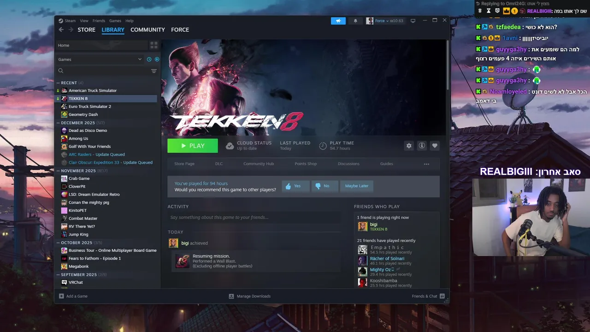Click the cloud status icon
Screen dimensions: 590x332
230,146
